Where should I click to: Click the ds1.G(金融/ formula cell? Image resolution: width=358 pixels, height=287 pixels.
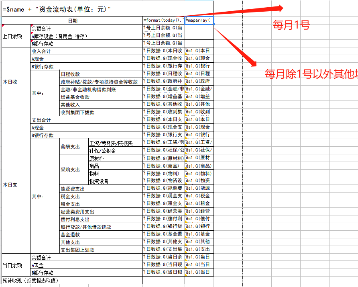(x=199, y=89)
